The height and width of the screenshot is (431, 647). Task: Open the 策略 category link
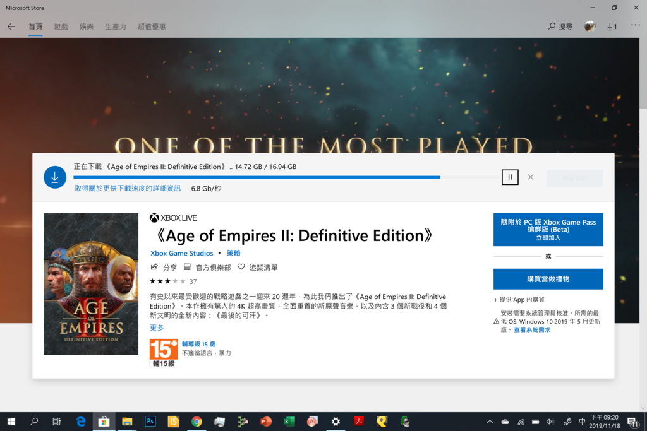[233, 253]
